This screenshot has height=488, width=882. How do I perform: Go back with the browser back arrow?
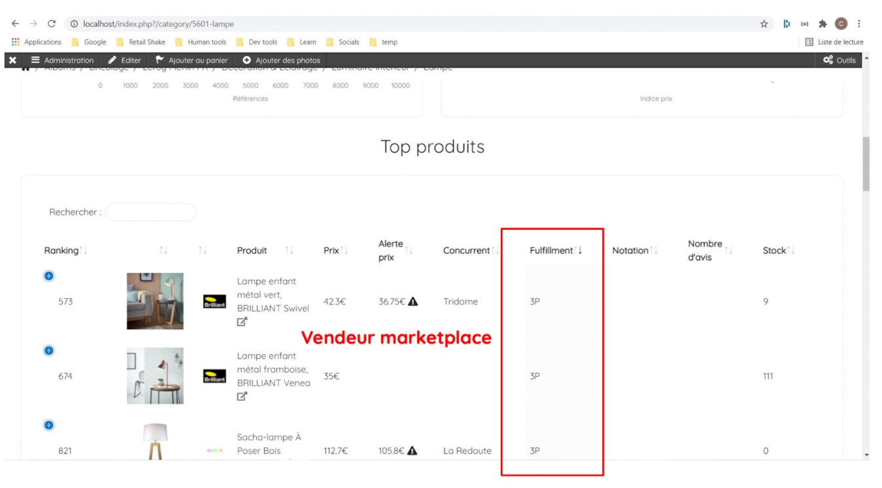[15, 24]
